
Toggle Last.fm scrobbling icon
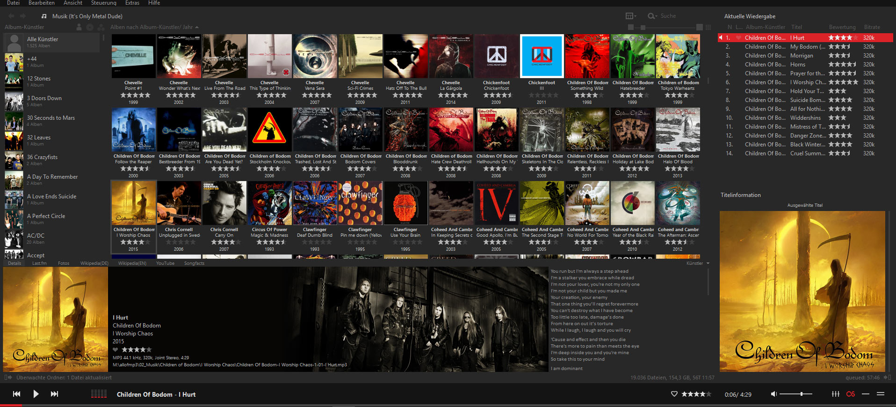(x=851, y=394)
